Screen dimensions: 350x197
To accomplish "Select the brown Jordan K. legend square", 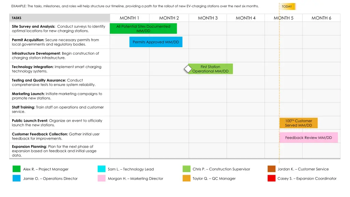I will click(271, 169).
